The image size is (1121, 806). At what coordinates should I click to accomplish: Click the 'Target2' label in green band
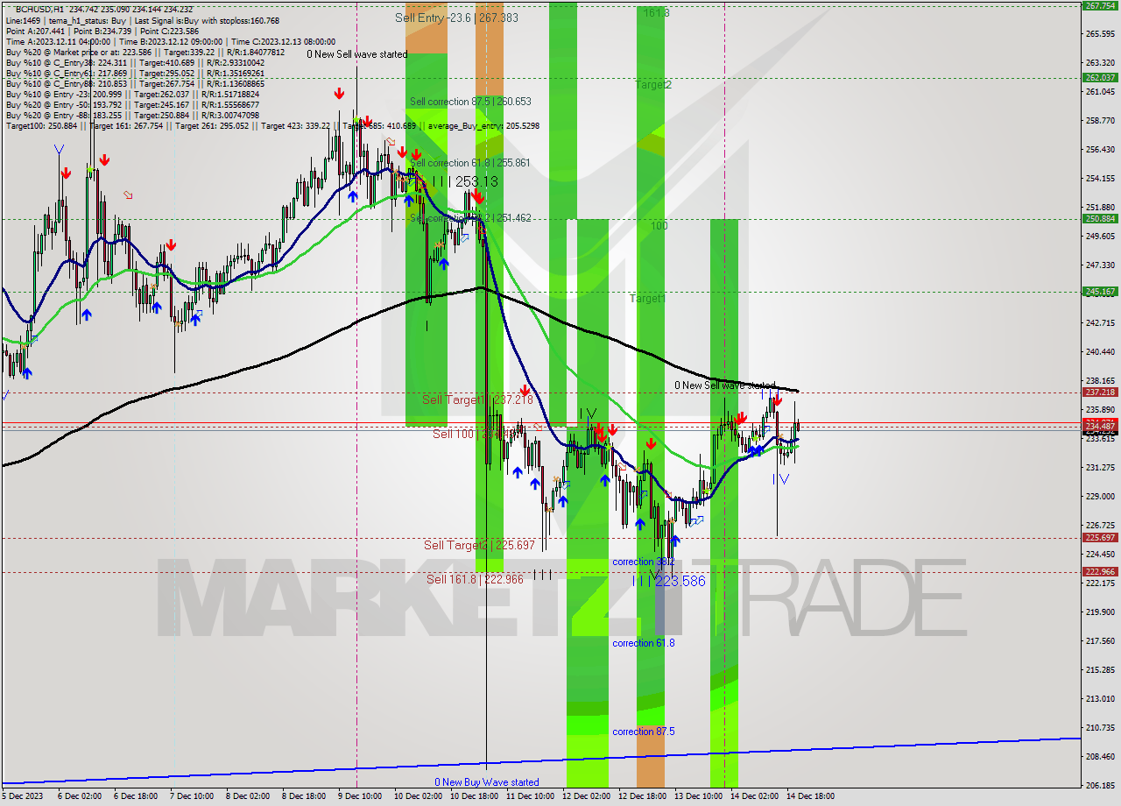point(653,85)
